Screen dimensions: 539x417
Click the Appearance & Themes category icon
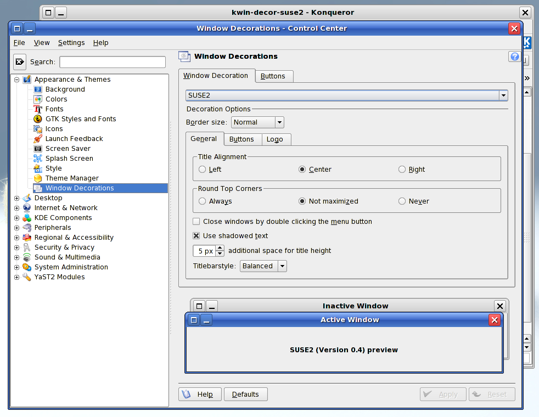27,80
